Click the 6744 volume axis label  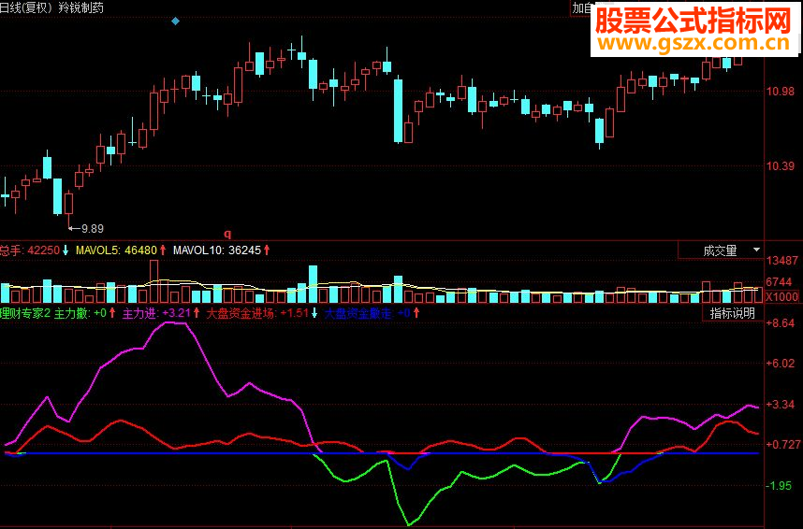(779, 282)
